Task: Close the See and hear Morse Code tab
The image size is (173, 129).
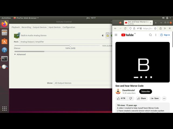Action: tap(151, 23)
